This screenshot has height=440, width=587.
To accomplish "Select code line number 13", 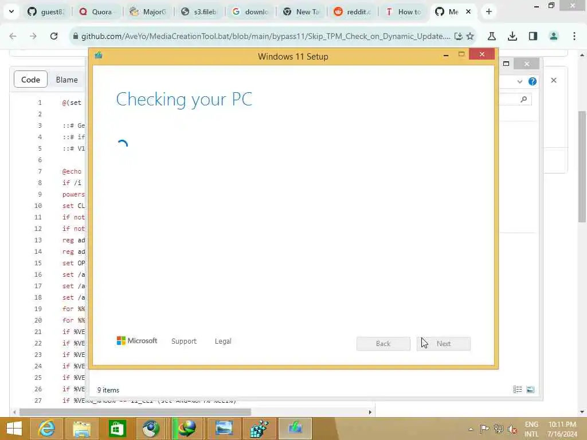I will click(38, 240).
